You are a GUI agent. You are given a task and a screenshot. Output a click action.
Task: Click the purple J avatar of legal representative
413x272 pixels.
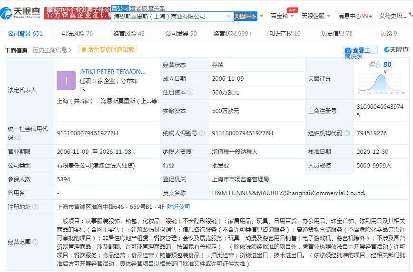click(x=66, y=80)
